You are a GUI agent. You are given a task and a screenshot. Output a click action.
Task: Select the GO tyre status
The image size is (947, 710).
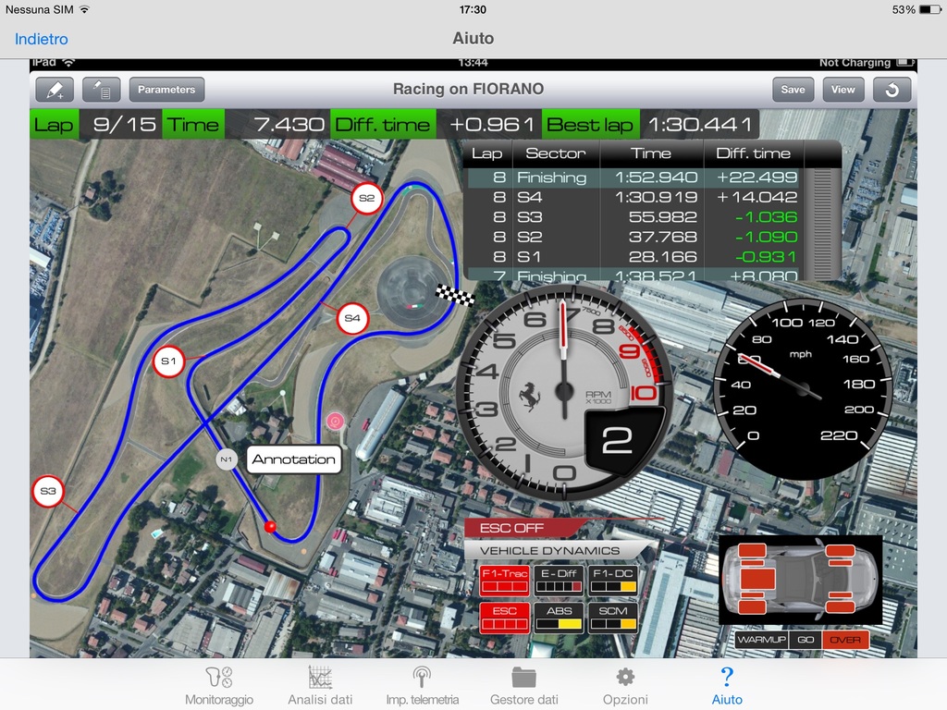(806, 640)
